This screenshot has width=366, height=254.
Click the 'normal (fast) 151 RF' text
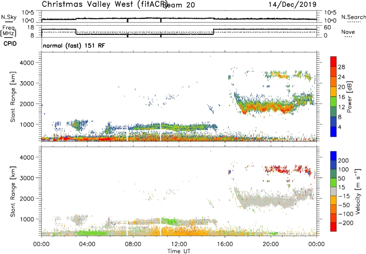pos(74,45)
